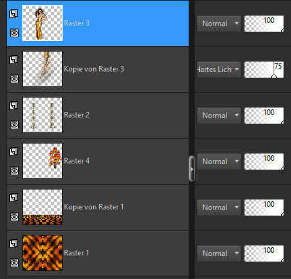Toggle the eye icon of Raster 4
Viewport: 291px width, 279px height.
click(x=14, y=171)
